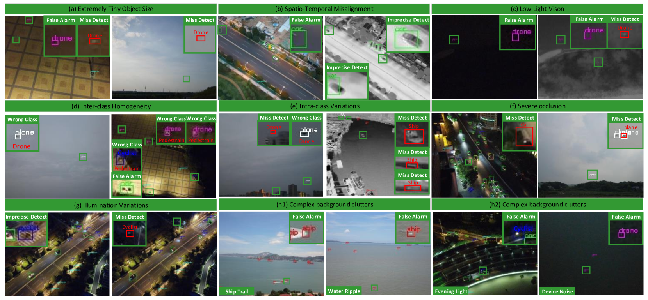Open the False Alarm inset on the Device Noise image
The height and width of the screenshot is (300, 648).
tap(626, 228)
